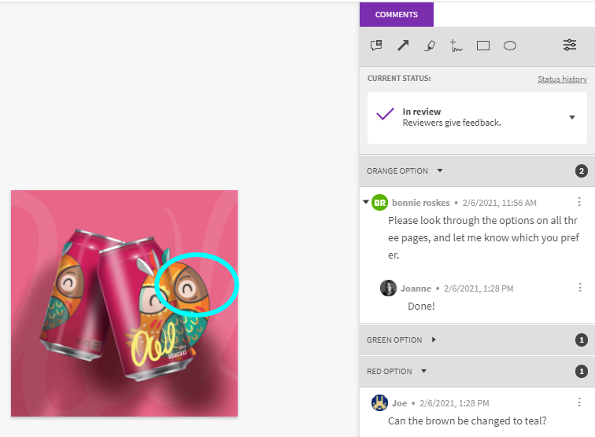
Task: Click the Red Option comment count badge
Action: click(x=581, y=372)
